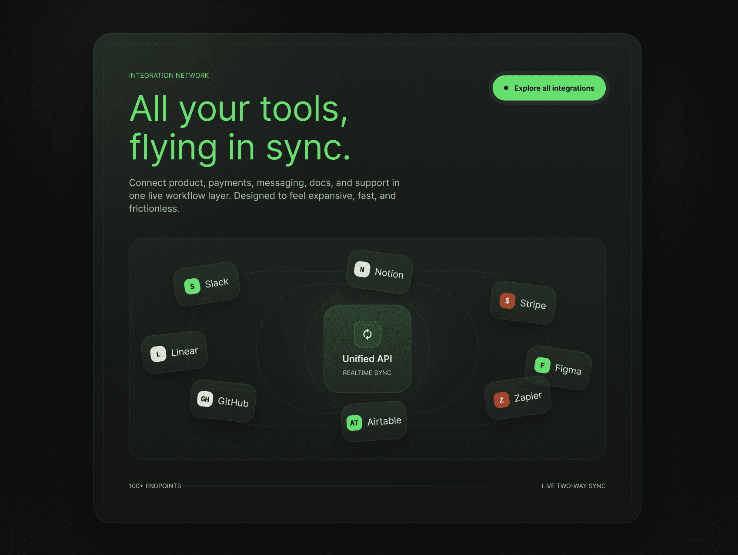738x555 pixels.
Task: Select the Stripe label text
Action: (533, 304)
